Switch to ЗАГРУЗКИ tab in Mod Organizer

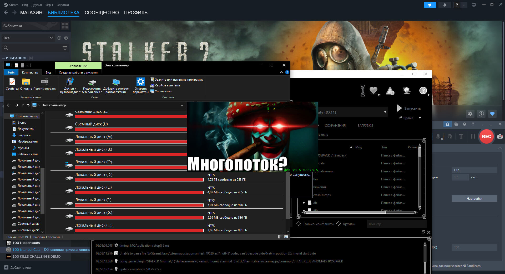click(x=365, y=126)
